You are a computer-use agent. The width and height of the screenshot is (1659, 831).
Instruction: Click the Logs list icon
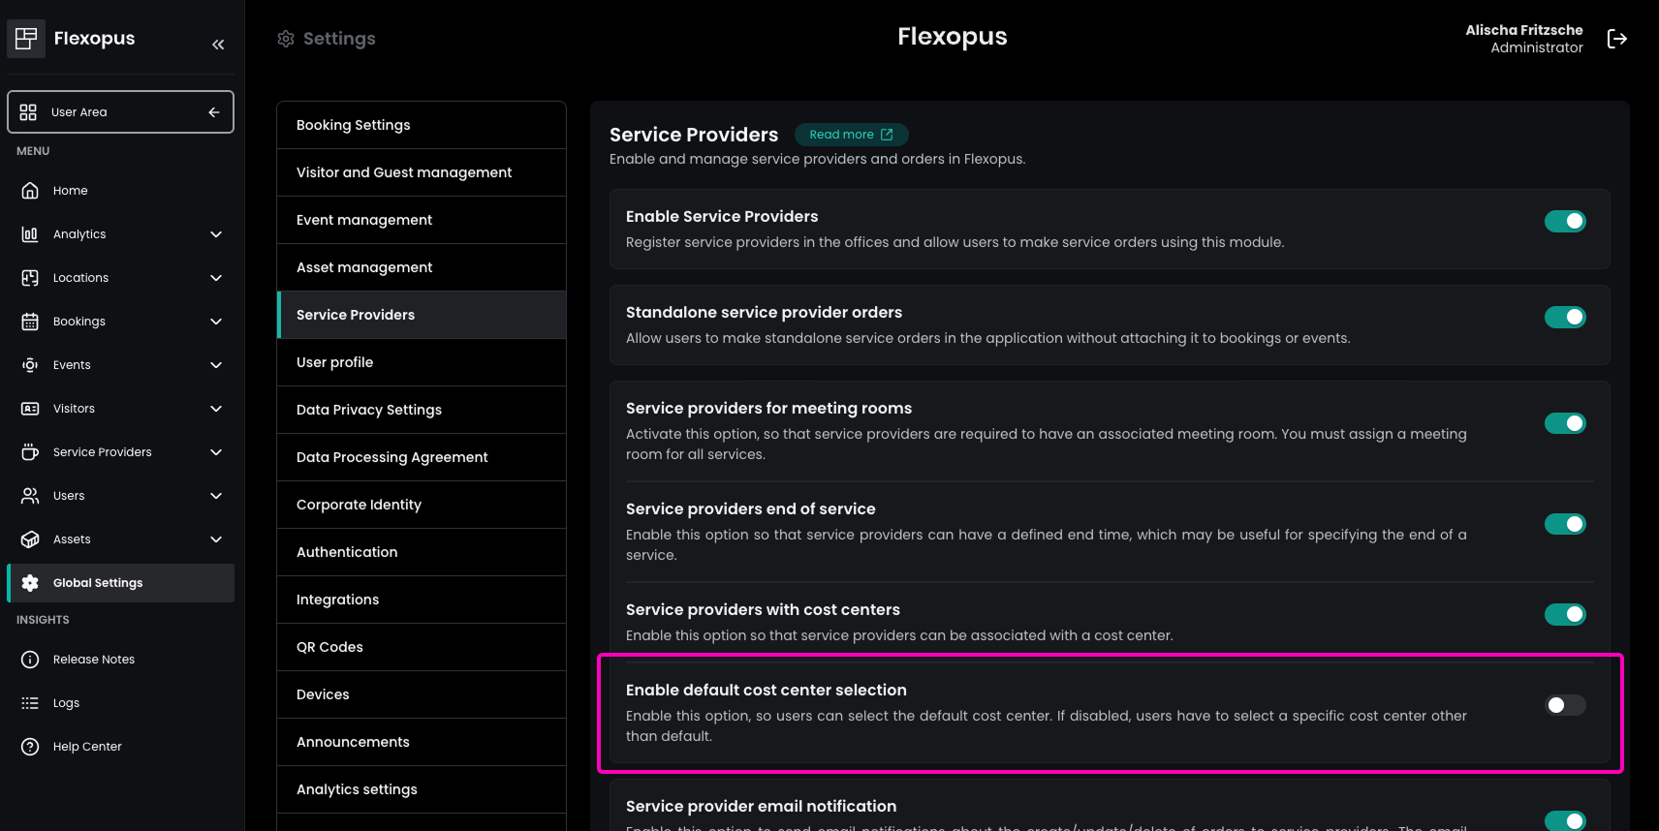[30, 703]
